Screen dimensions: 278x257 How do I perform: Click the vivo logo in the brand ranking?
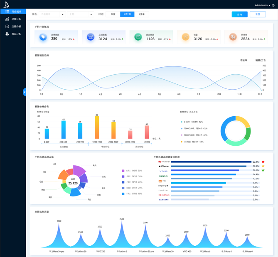[x=163, y=171]
